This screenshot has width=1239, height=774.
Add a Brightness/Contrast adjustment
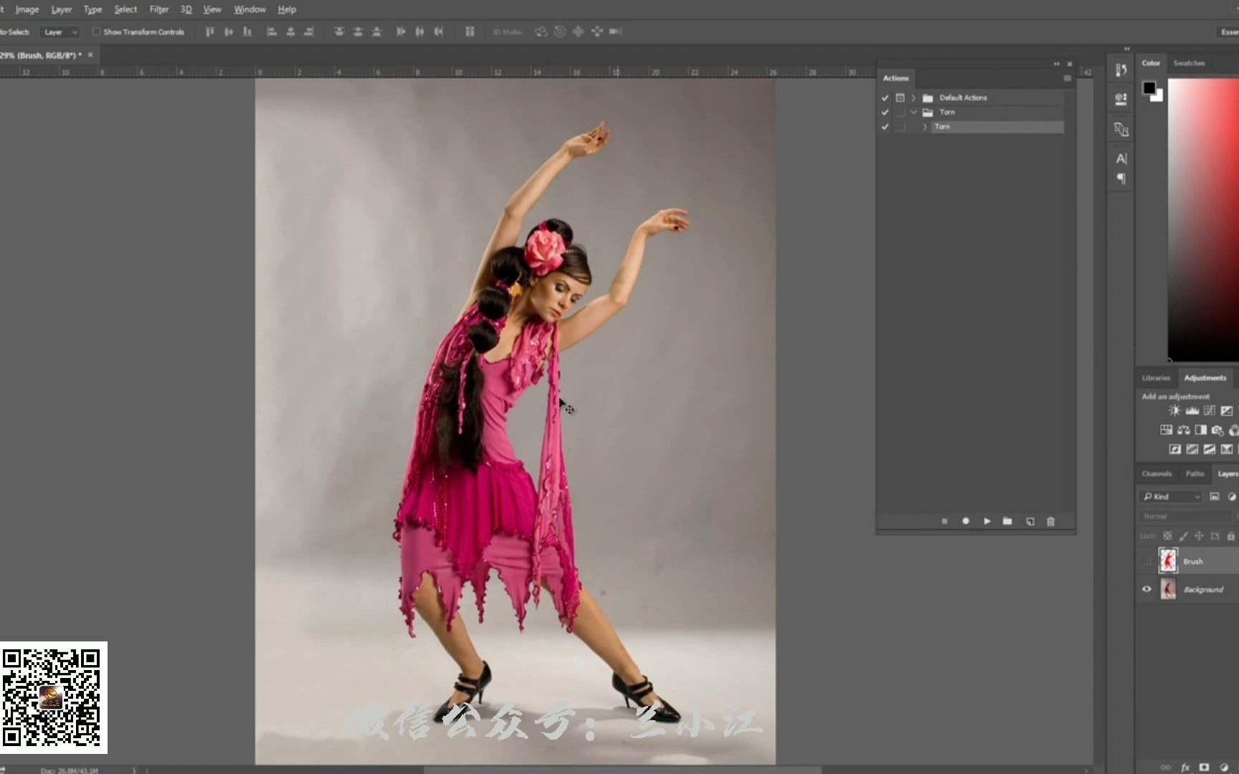tap(1174, 411)
